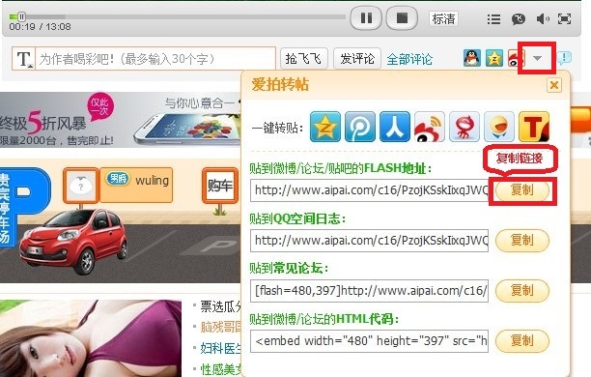Close the 爱拍转帖 popup
The width and height of the screenshot is (591, 377).
tap(554, 85)
